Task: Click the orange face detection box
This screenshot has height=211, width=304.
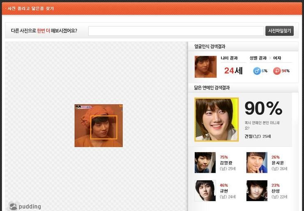Action: pos(104,127)
